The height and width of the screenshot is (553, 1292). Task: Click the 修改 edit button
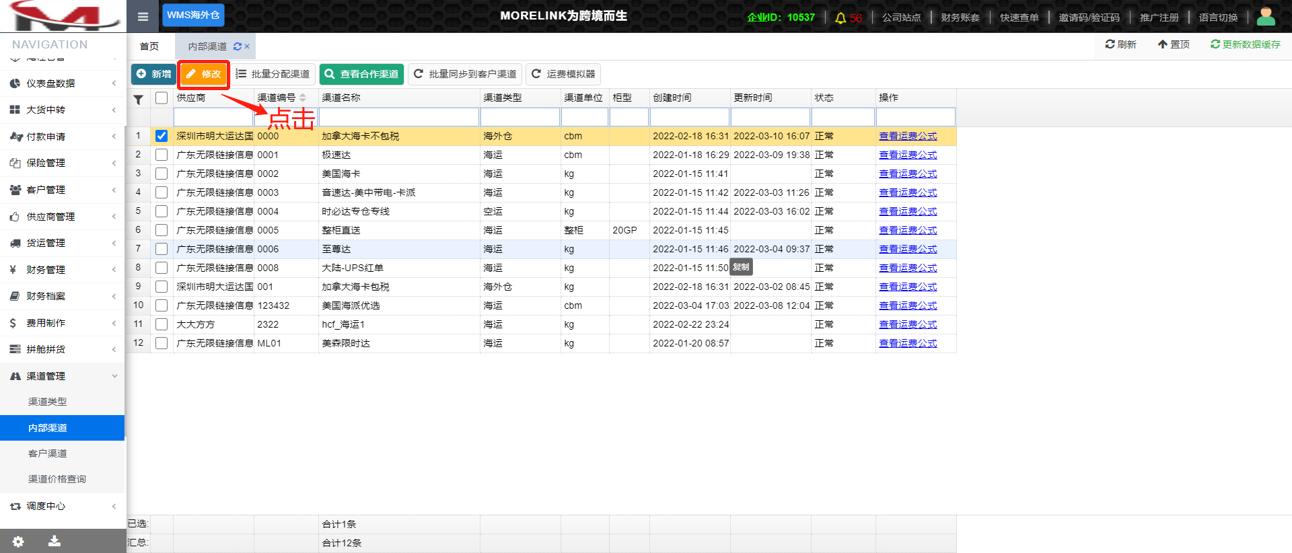[x=204, y=74]
